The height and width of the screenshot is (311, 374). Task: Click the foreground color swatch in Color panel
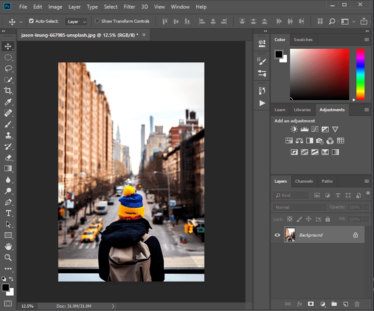(279, 54)
